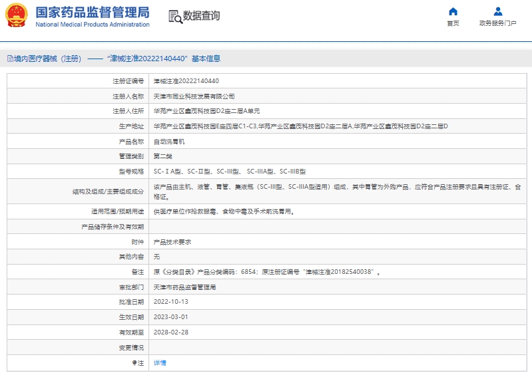The height and width of the screenshot is (375, 532).
Task: Go to 首页 home icon
Action: tap(453, 11)
